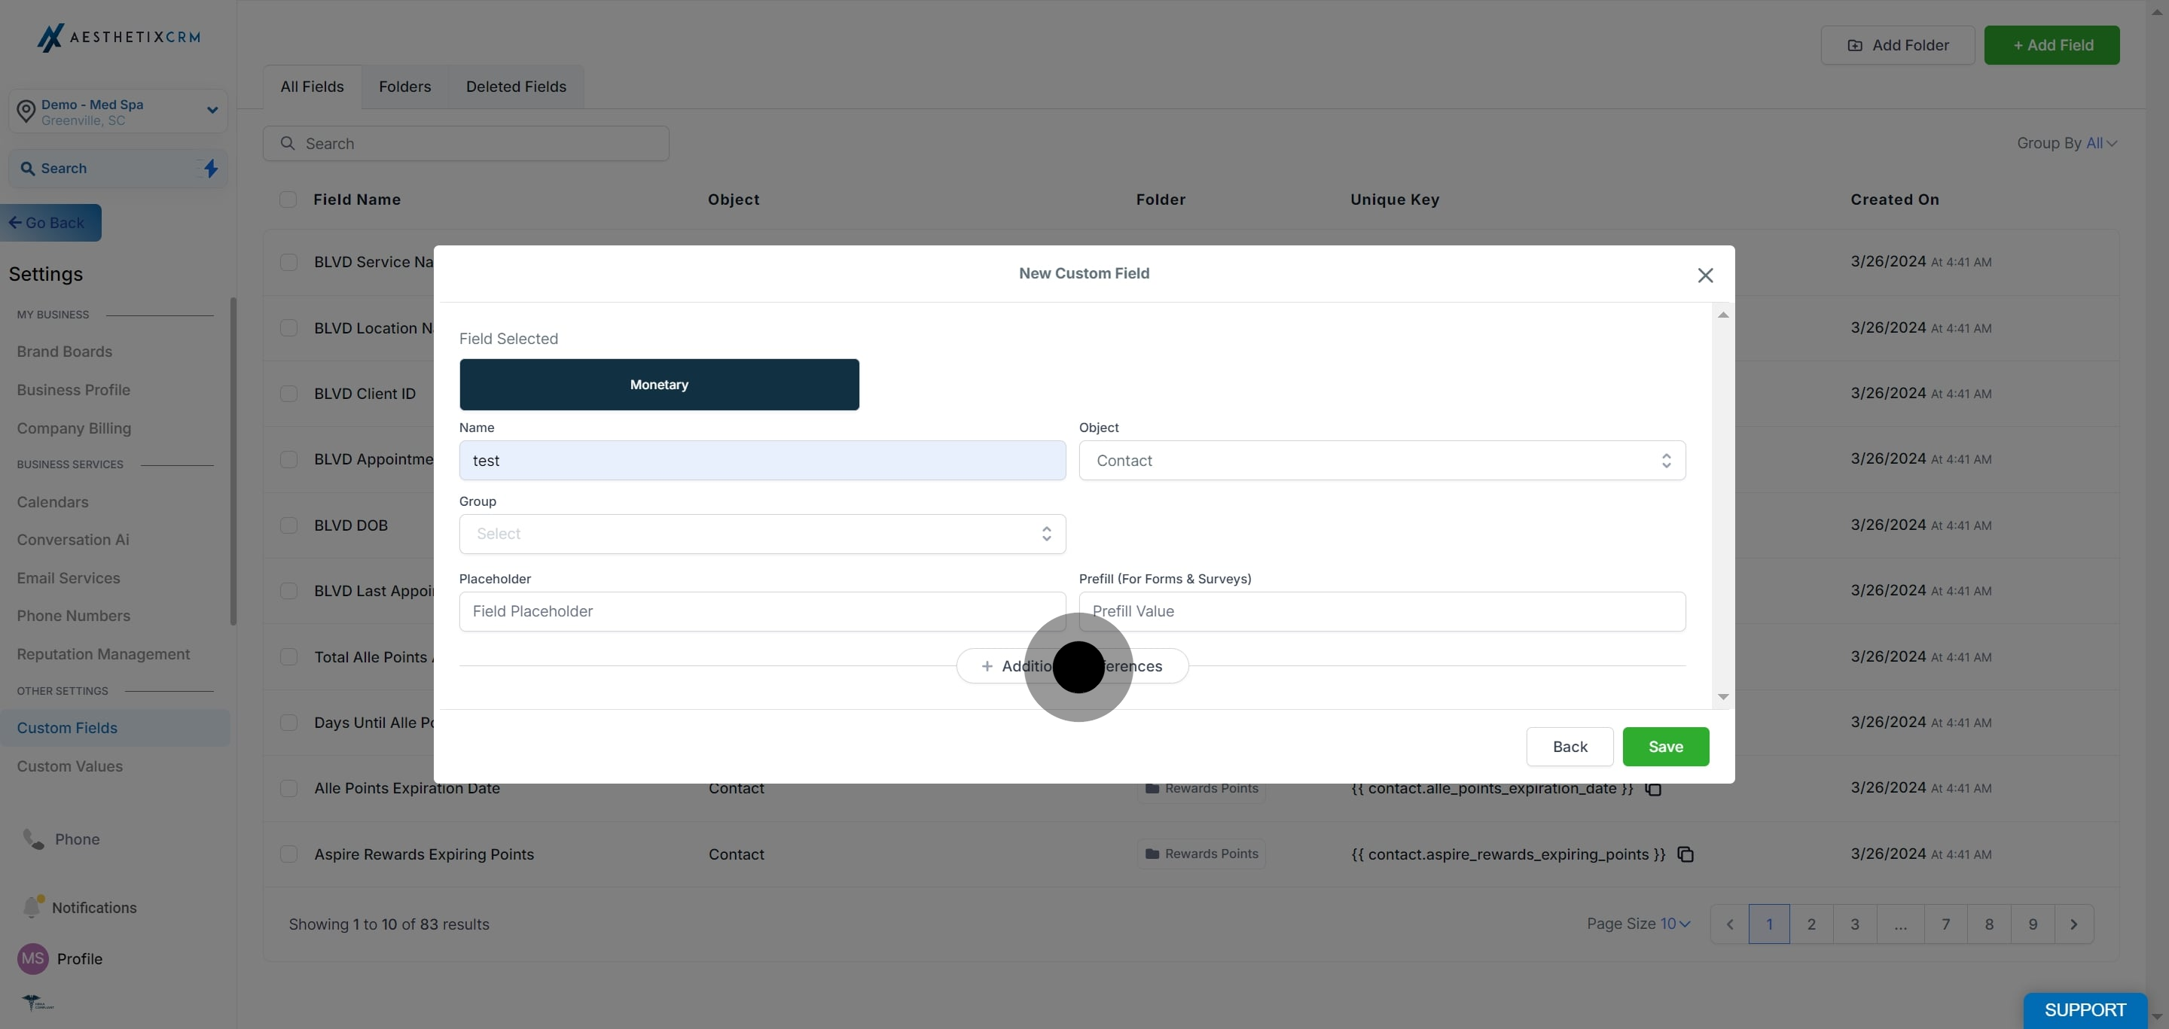Click the Monetary field type button
This screenshot has width=2169, height=1029.
[x=659, y=385]
